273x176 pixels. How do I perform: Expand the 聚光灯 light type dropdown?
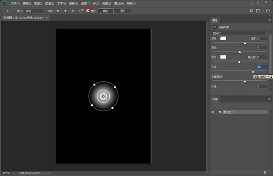239,33
